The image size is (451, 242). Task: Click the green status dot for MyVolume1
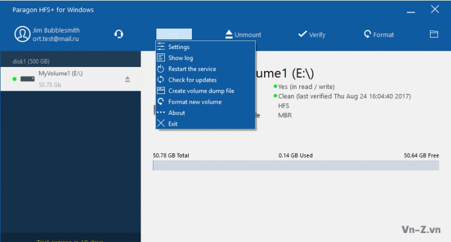14,79
